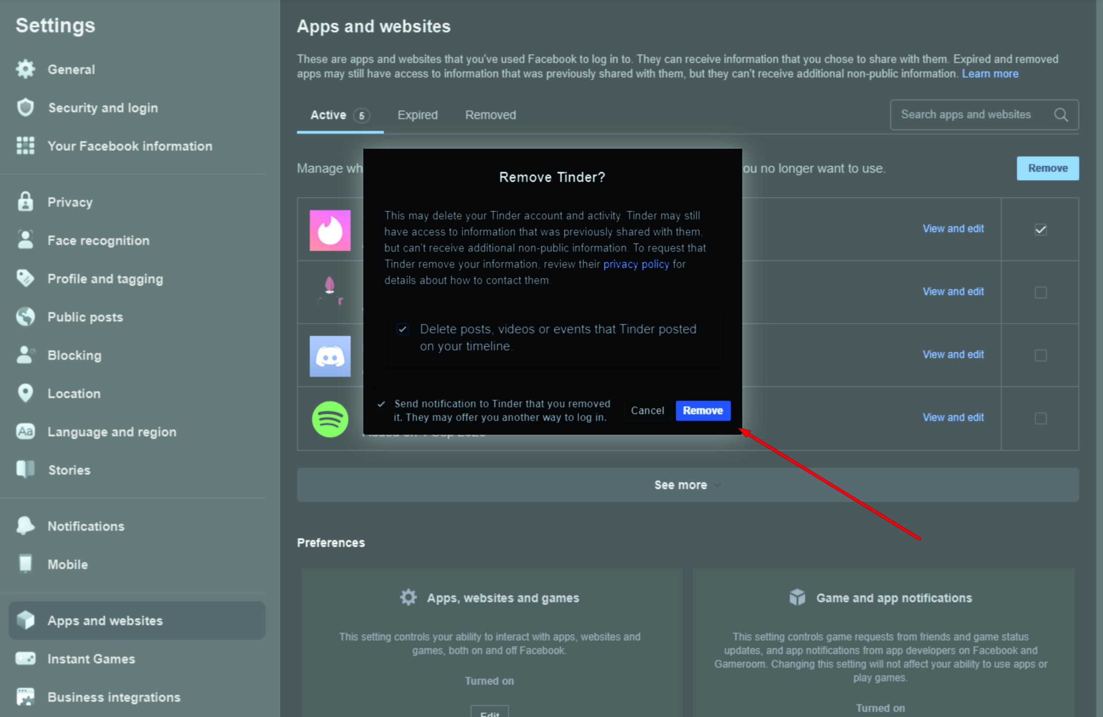This screenshot has height=717, width=1103.
Task: Check the Spotify row checkbox
Action: tap(1041, 418)
